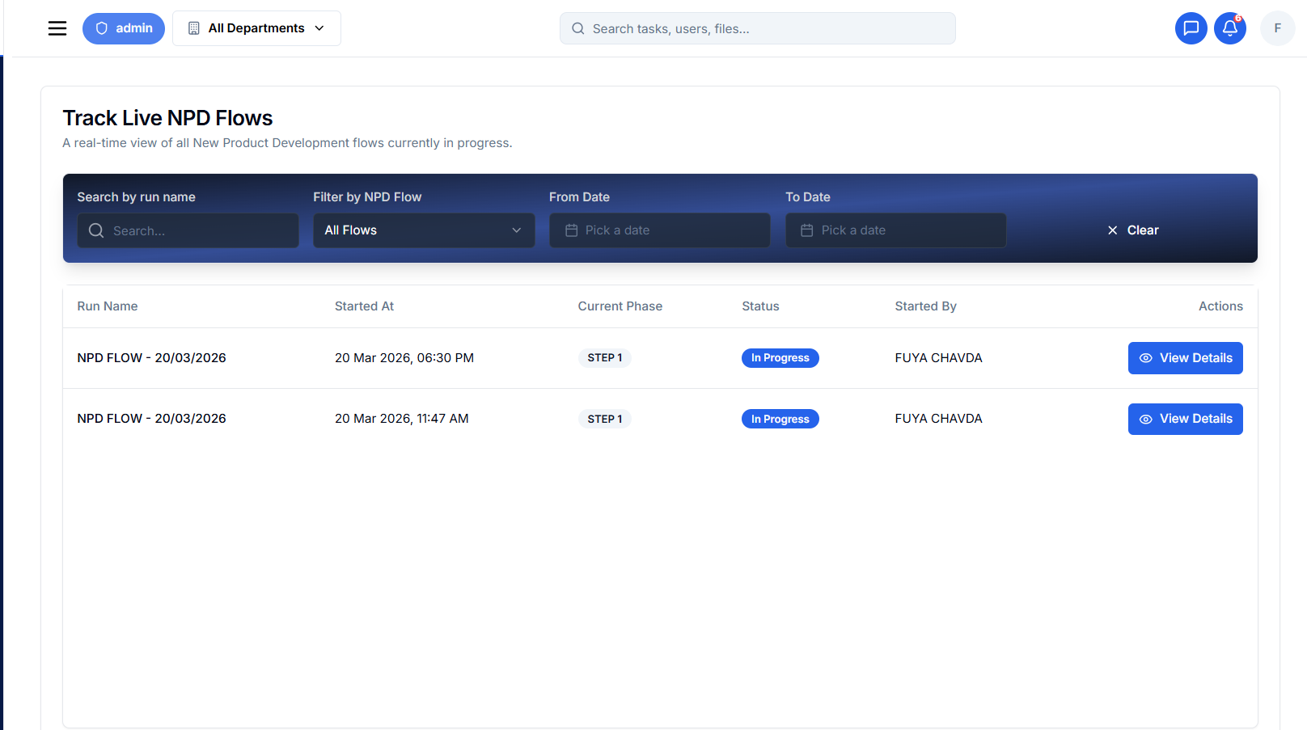Focus the global search tasks field
The image size is (1307, 730).
point(757,28)
